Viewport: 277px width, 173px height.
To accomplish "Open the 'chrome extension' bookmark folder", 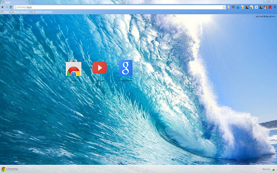I will pyautogui.click(x=42, y=12).
